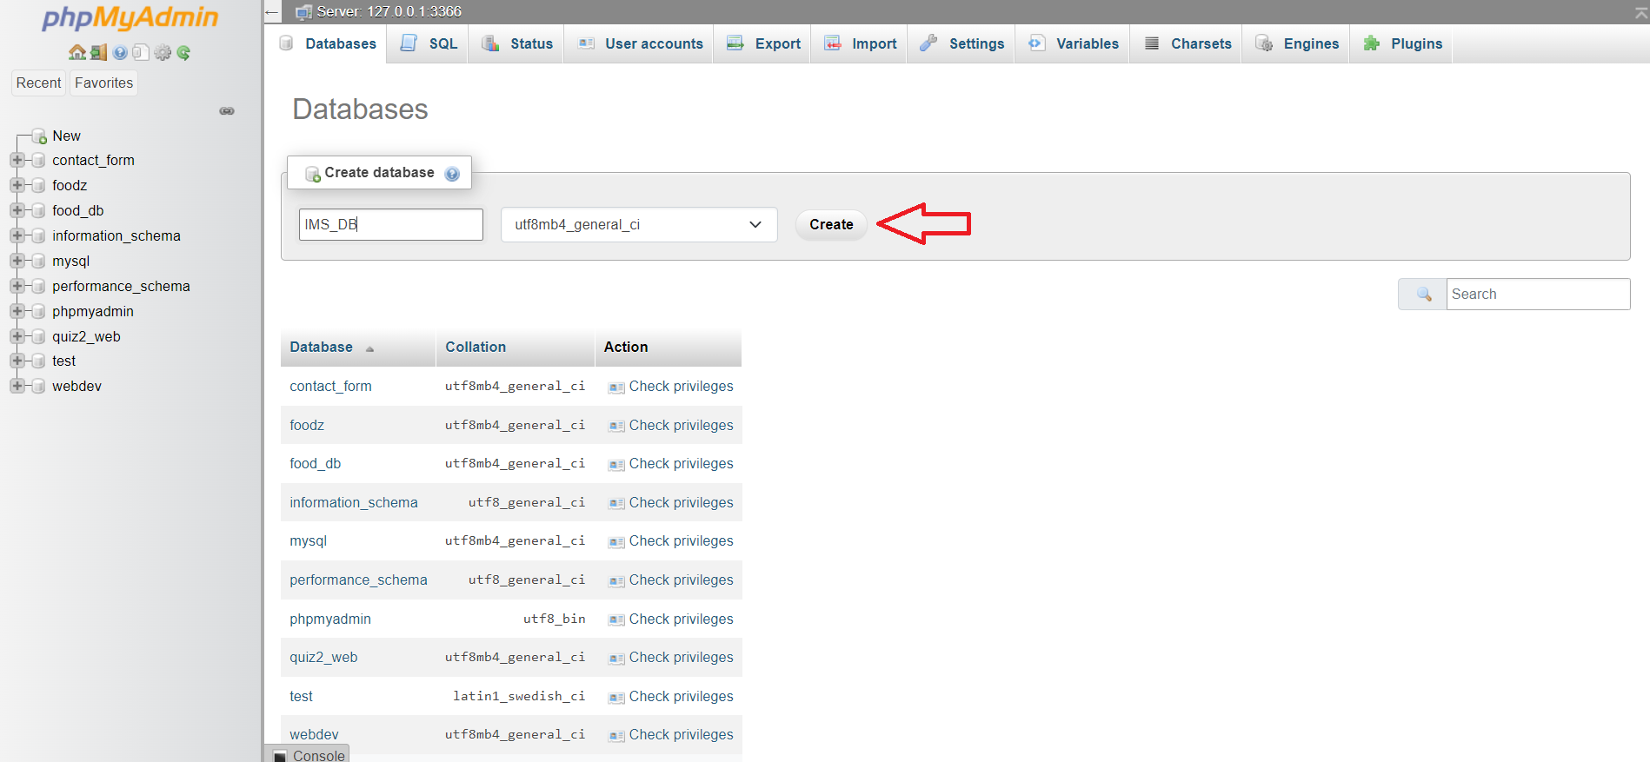Select webdev in the navigation tree
This screenshot has height=762, width=1650.
point(77,386)
